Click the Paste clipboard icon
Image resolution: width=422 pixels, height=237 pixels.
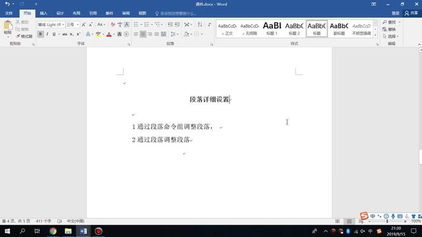pos(8,26)
